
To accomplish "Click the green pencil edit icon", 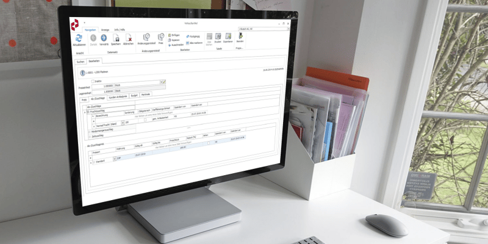I will [x=164, y=82].
